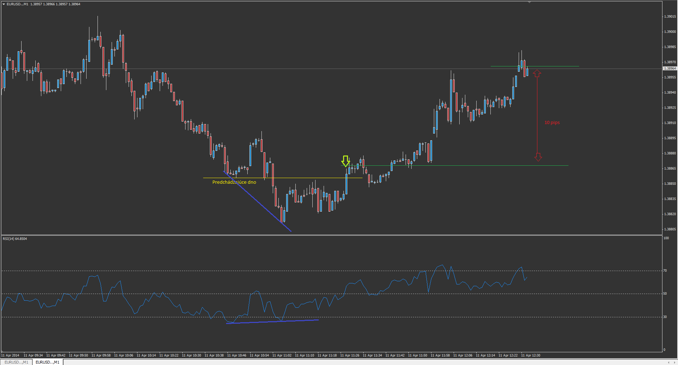Click the current price tag 1.38964
This screenshot has width=678, height=365.
point(670,69)
